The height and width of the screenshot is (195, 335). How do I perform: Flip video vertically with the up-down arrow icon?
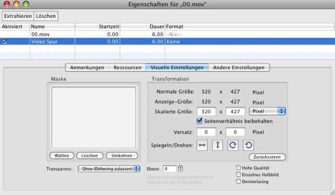(x=218, y=145)
